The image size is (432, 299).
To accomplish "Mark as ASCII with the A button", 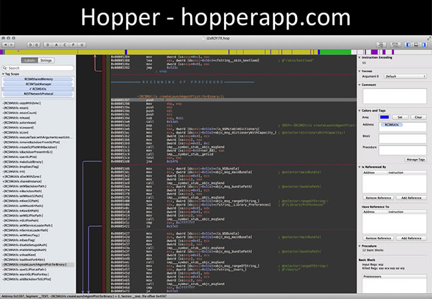I will 56,45.
